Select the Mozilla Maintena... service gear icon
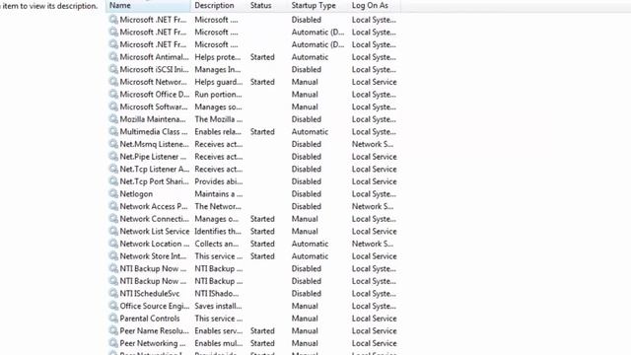 pos(113,119)
